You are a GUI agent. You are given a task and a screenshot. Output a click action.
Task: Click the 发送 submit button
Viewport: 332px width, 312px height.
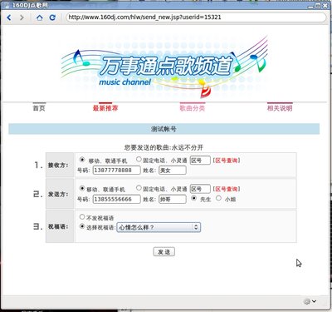(x=164, y=252)
